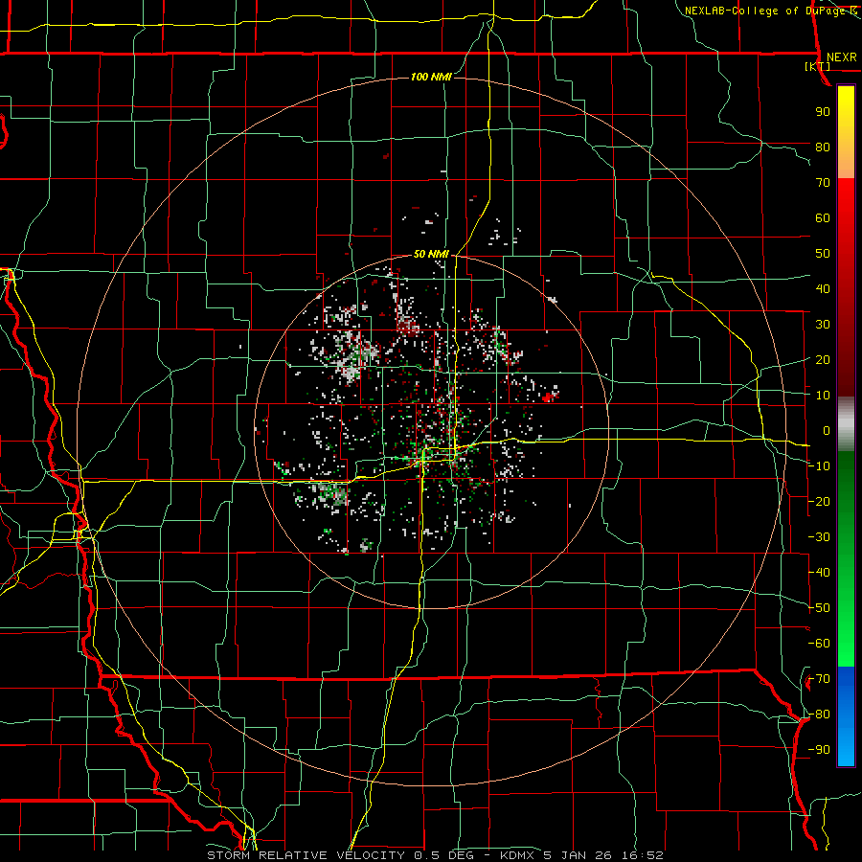
Task: Click the 100 NMI range ring label
Action: coord(431,77)
